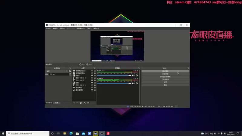The width and height of the screenshot is (242, 136).
Task: Open 桌面音频 mixer gear settings
Action: coord(137,83)
